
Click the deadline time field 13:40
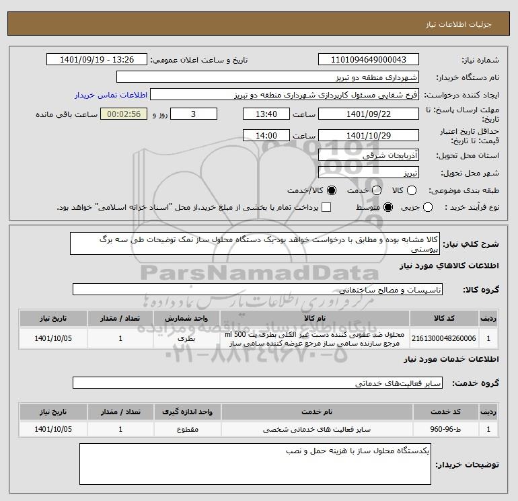point(266,114)
